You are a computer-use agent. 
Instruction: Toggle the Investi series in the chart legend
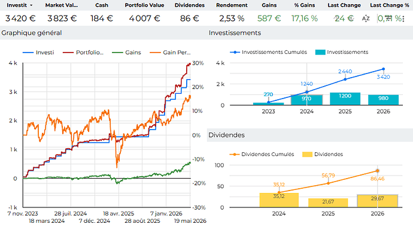pos(38,53)
